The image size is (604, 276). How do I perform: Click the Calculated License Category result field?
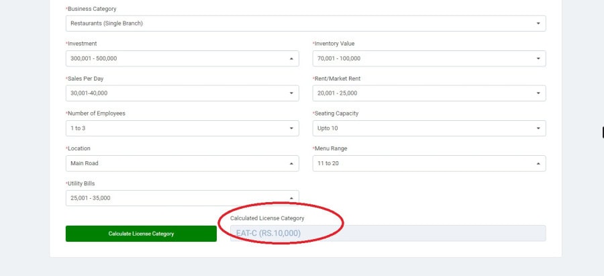[x=388, y=234]
